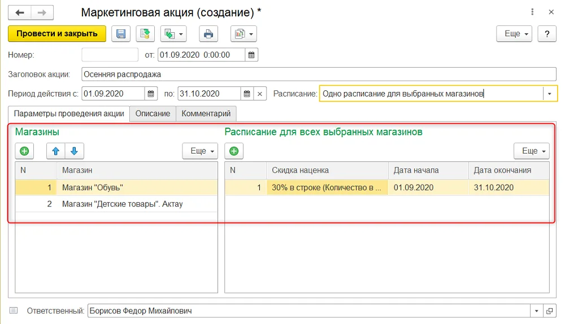Image resolution: width=565 pixels, height=324 pixels.
Task: Open calendar for period start date
Action: click(151, 94)
